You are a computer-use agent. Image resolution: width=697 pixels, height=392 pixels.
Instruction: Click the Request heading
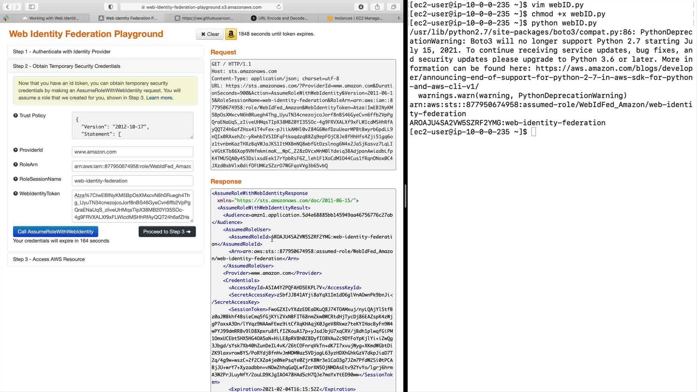pos(223,52)
